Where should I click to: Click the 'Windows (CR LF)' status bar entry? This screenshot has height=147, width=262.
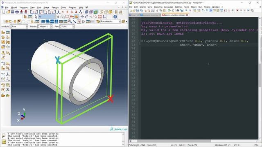pyautogui.click(x=223, y=145)
